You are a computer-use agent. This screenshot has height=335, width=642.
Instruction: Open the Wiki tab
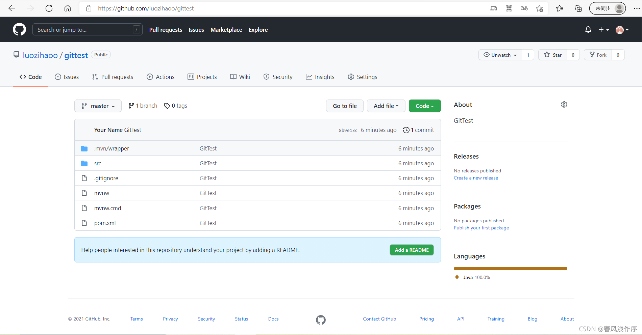pos(240,77)
